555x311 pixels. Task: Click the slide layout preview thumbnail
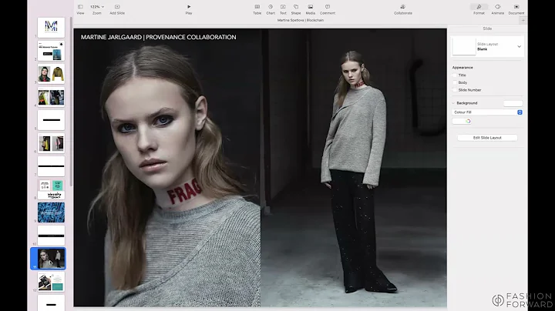pyautogui.click(x=464, y=46)
